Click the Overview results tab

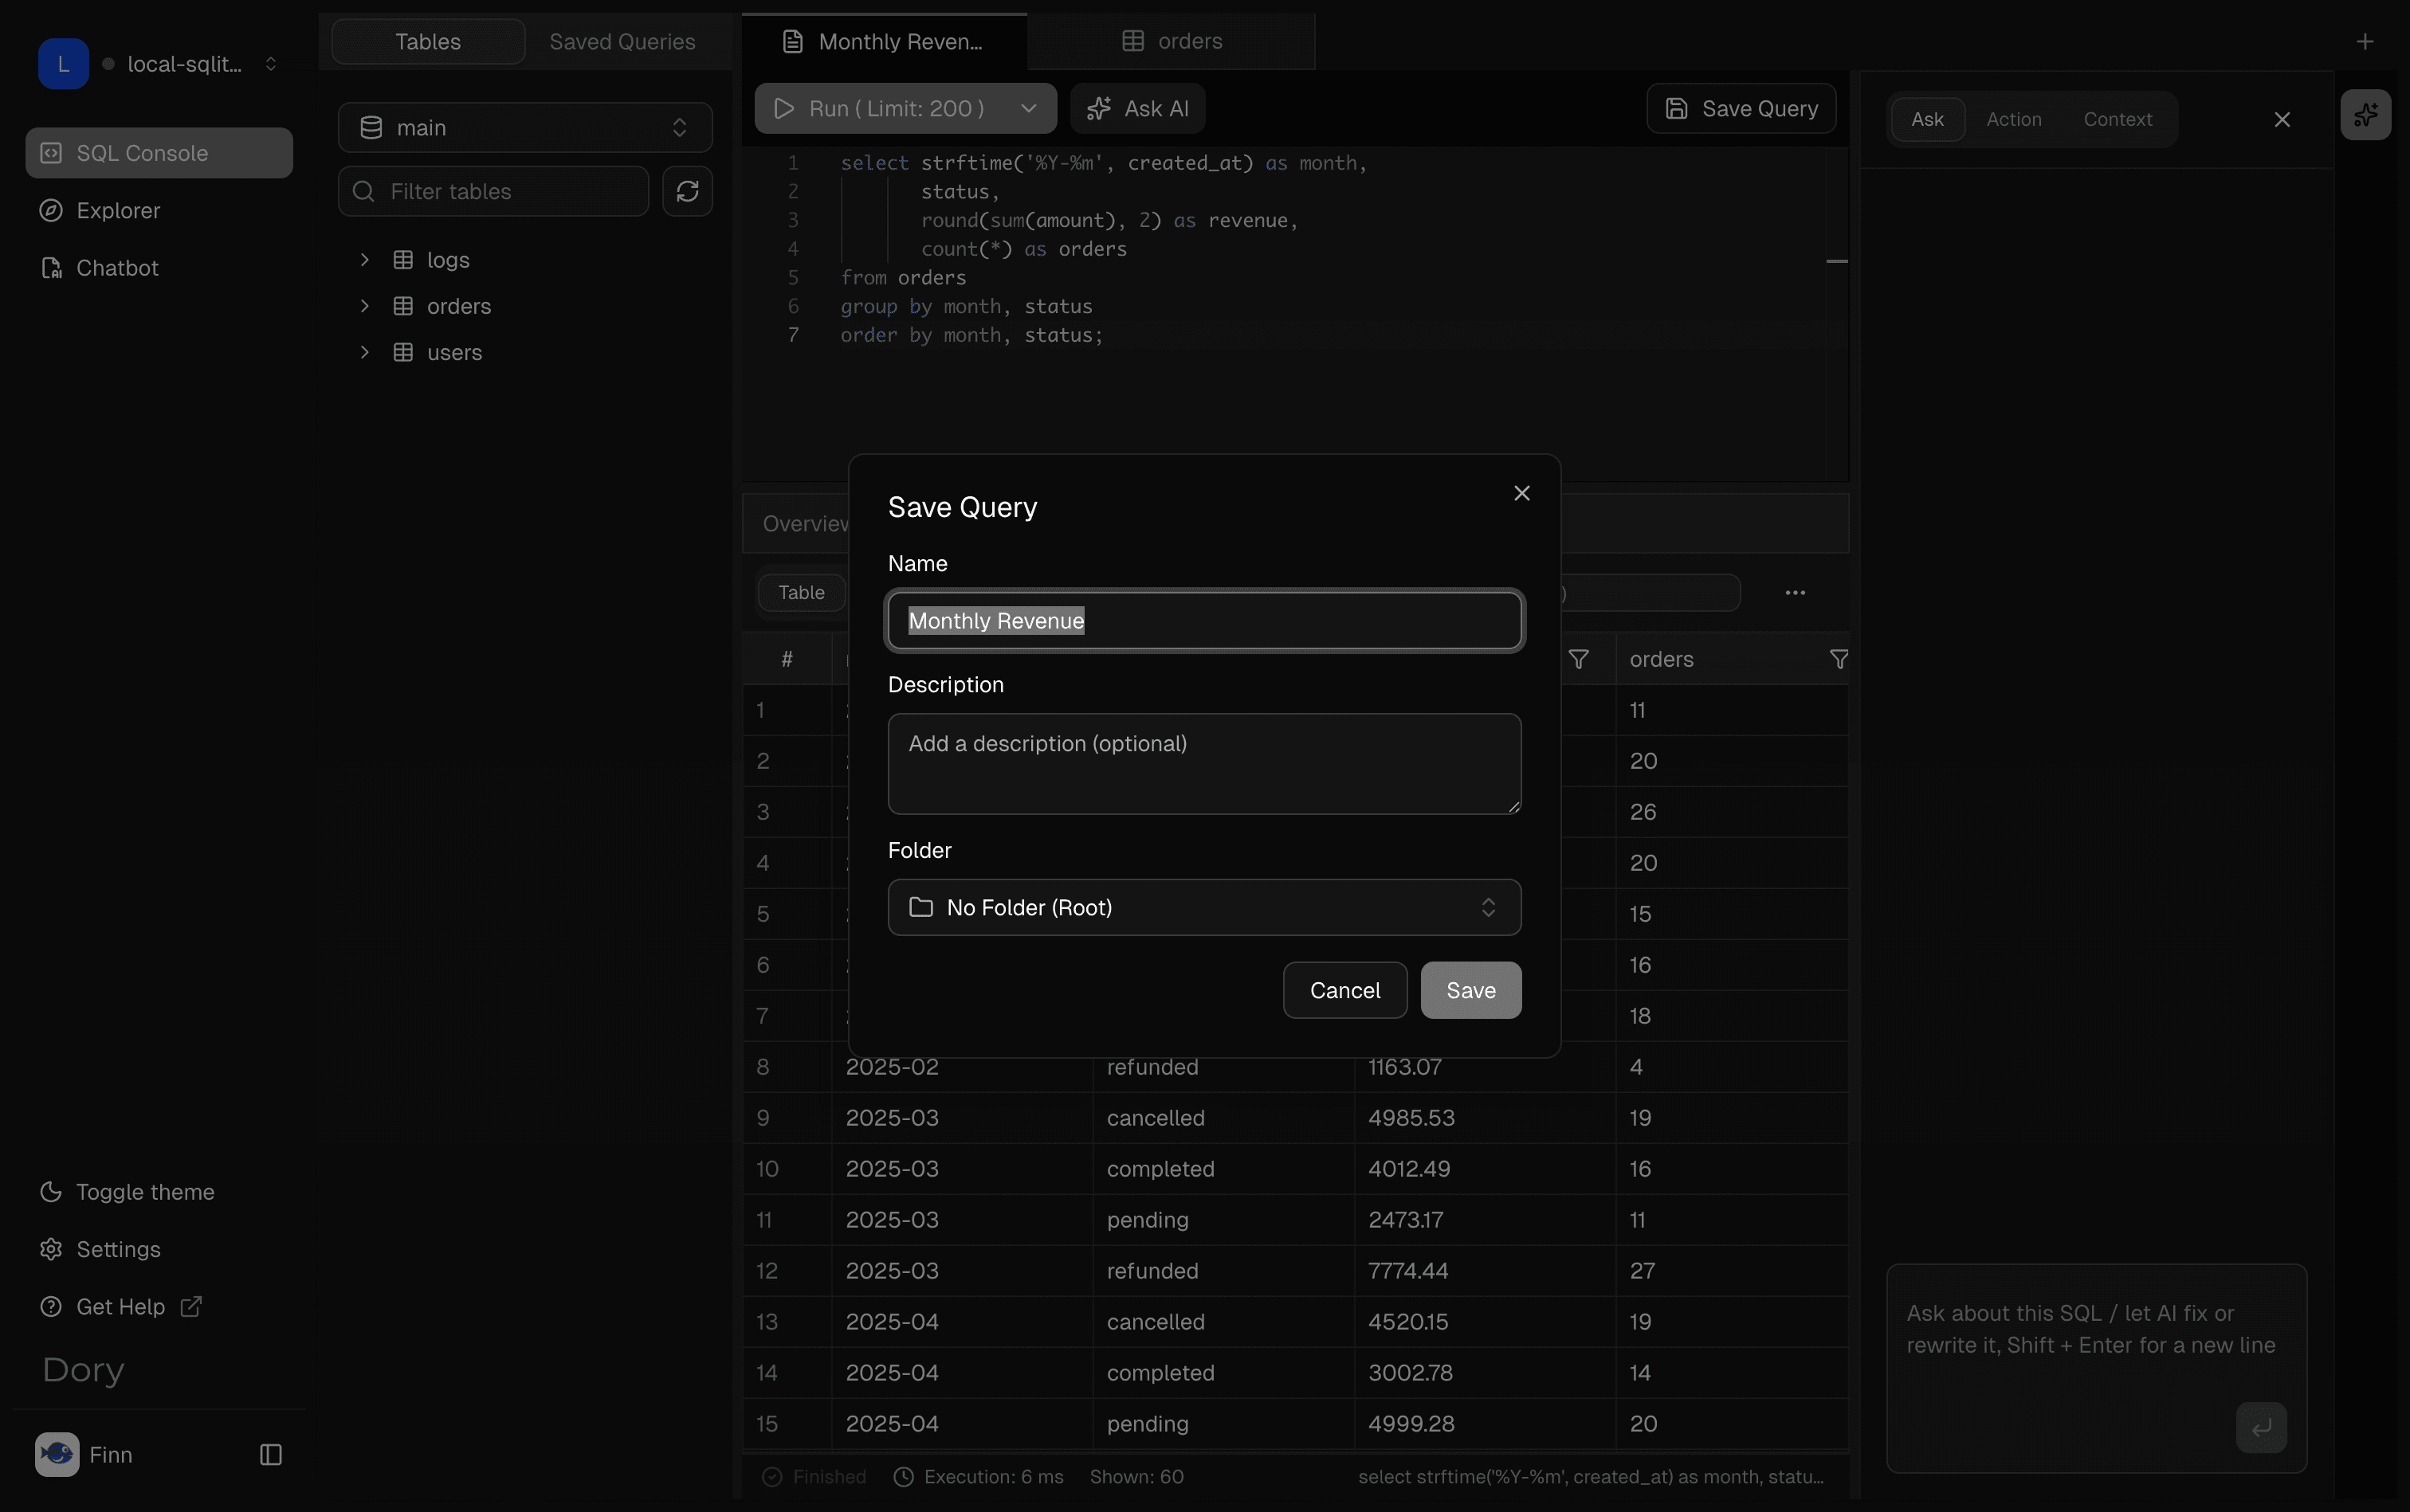(x=804, y=524)
